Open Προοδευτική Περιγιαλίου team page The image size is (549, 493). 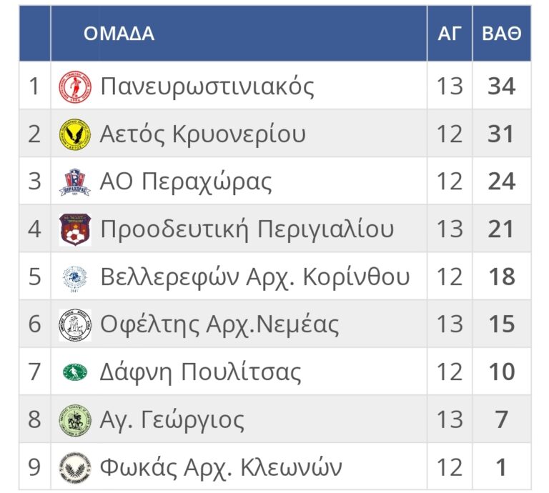click(247, 229)
